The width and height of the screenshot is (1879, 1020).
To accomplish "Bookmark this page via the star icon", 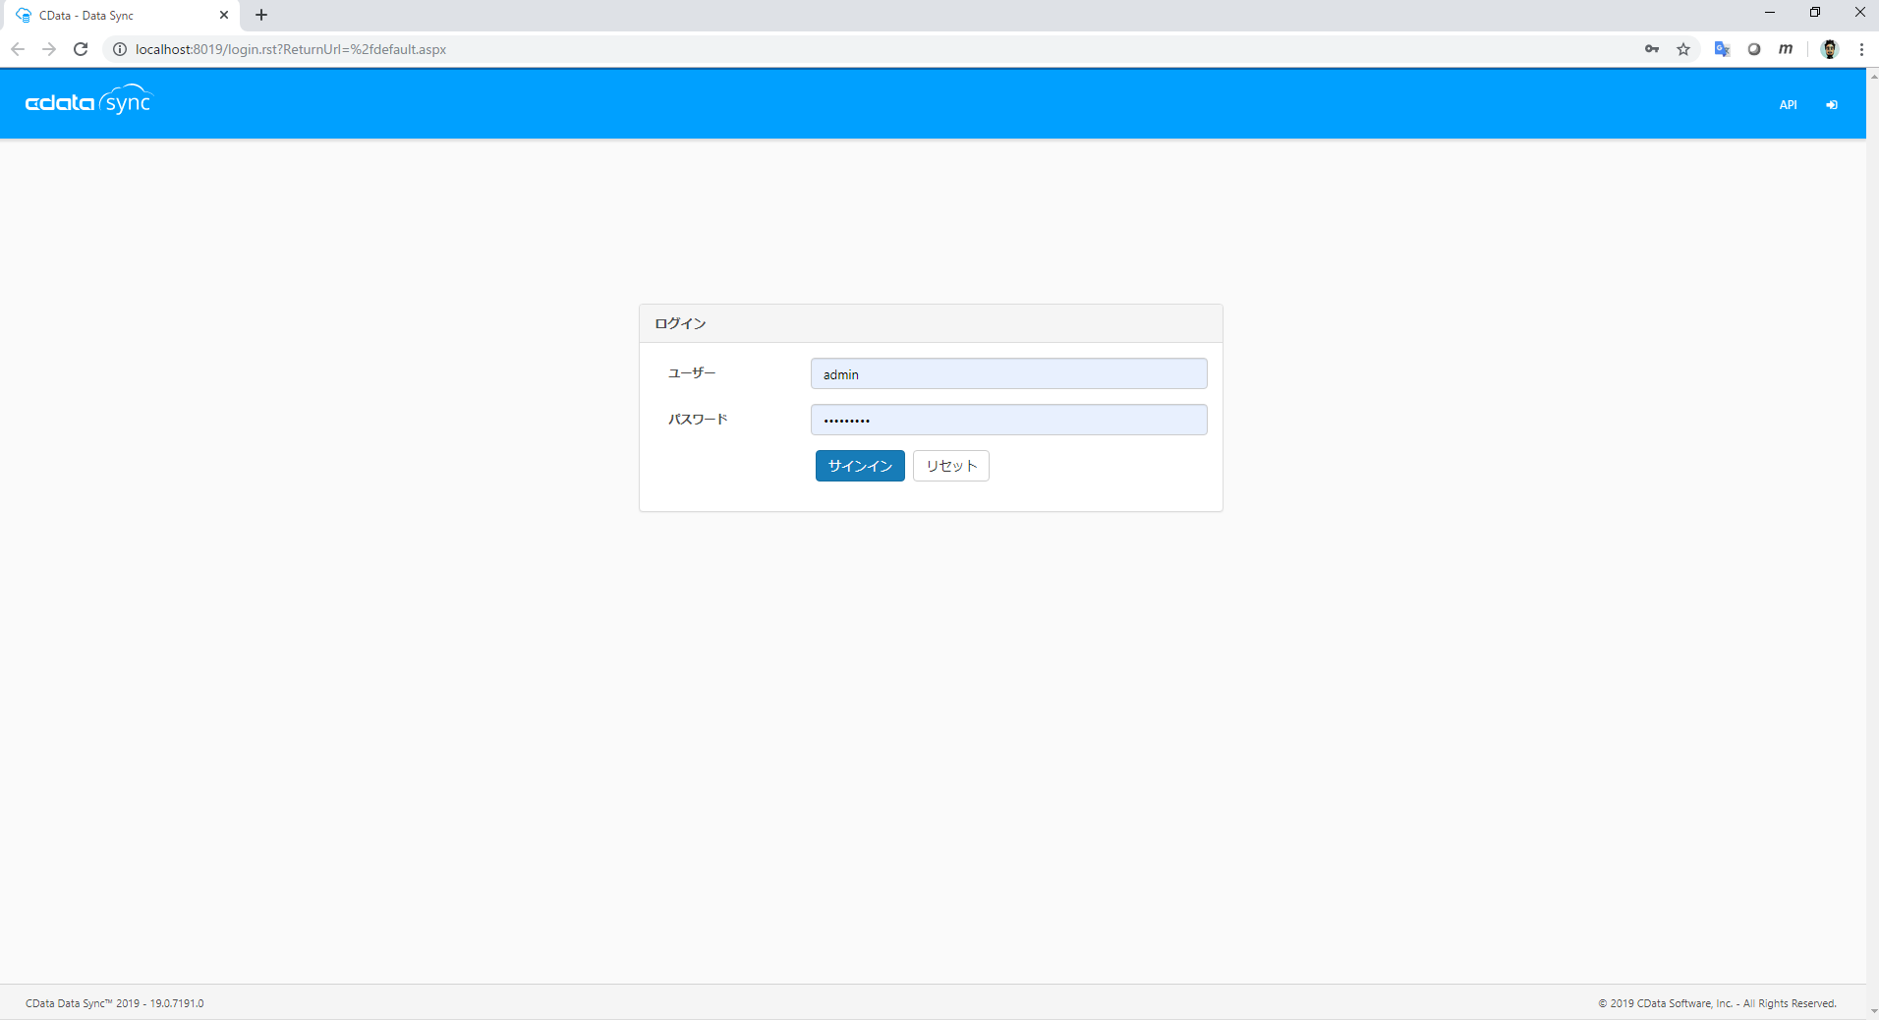I will point(1683,49).
